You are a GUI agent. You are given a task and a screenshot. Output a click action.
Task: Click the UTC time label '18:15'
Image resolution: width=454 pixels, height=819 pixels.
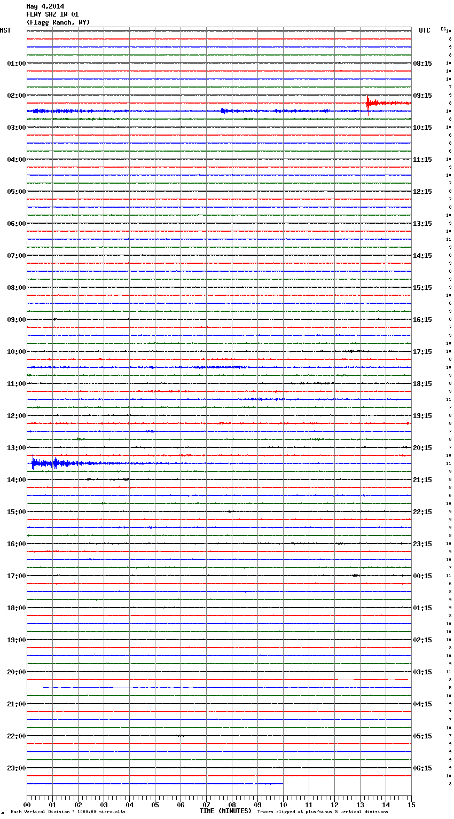coord(422,384)
